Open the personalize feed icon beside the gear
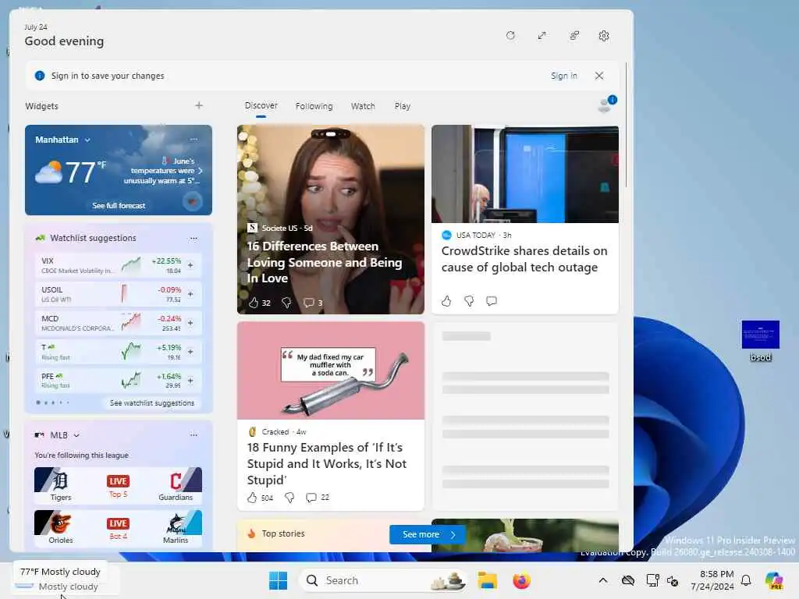 [x=574, y=36]
